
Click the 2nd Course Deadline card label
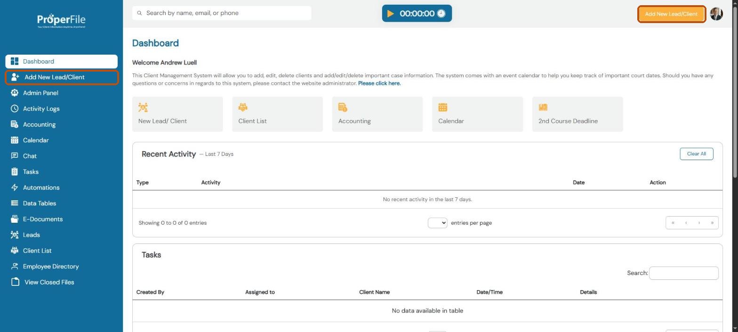pyautogui.click(x=568, y=121)
